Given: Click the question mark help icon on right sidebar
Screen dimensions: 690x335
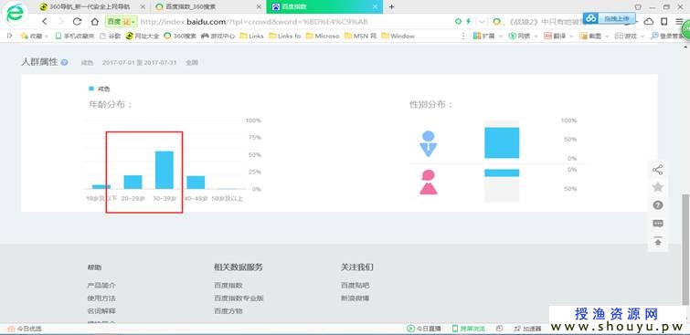Looking at the screenshot, I should 658,205.
